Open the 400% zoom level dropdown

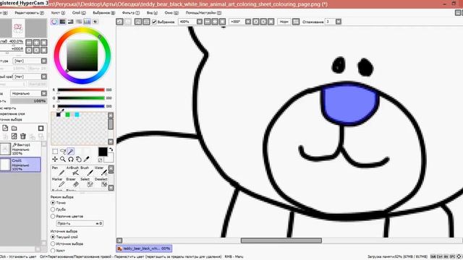[x=200, y=22]
